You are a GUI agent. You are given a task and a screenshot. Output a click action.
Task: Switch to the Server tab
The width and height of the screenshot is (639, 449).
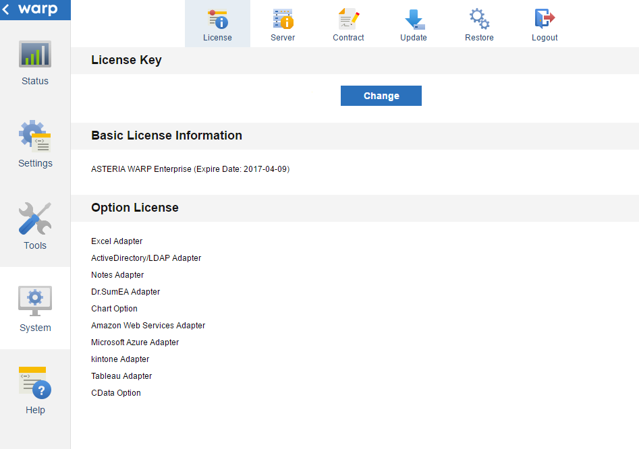coord(282,24)
